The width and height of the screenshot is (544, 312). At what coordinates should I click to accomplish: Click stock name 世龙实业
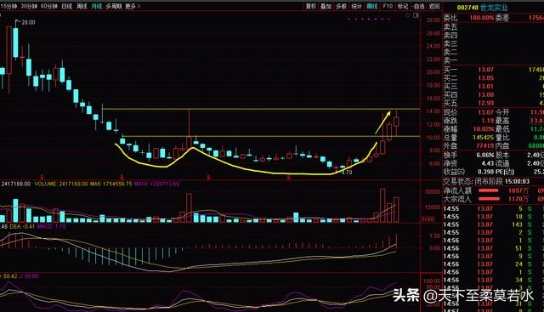click(x=494, y=8)
